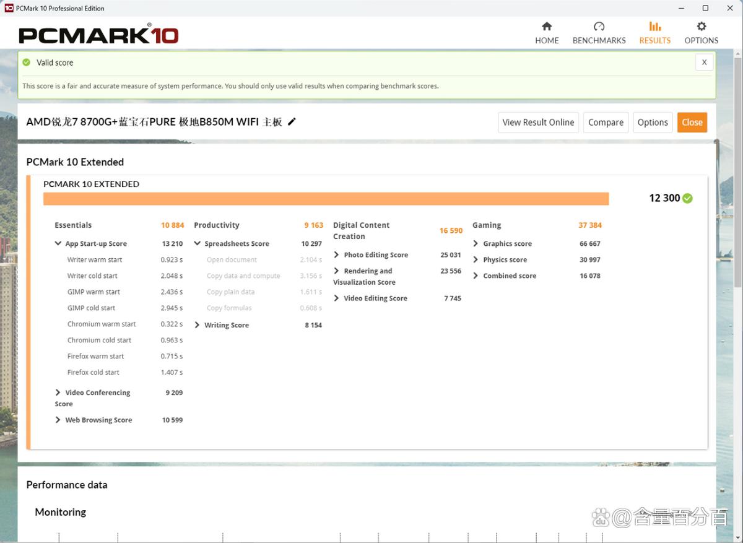Click the green check beside 12 300
Viewport: 743px width, 543px height.
pyautogui.click(x=687, y=198)
